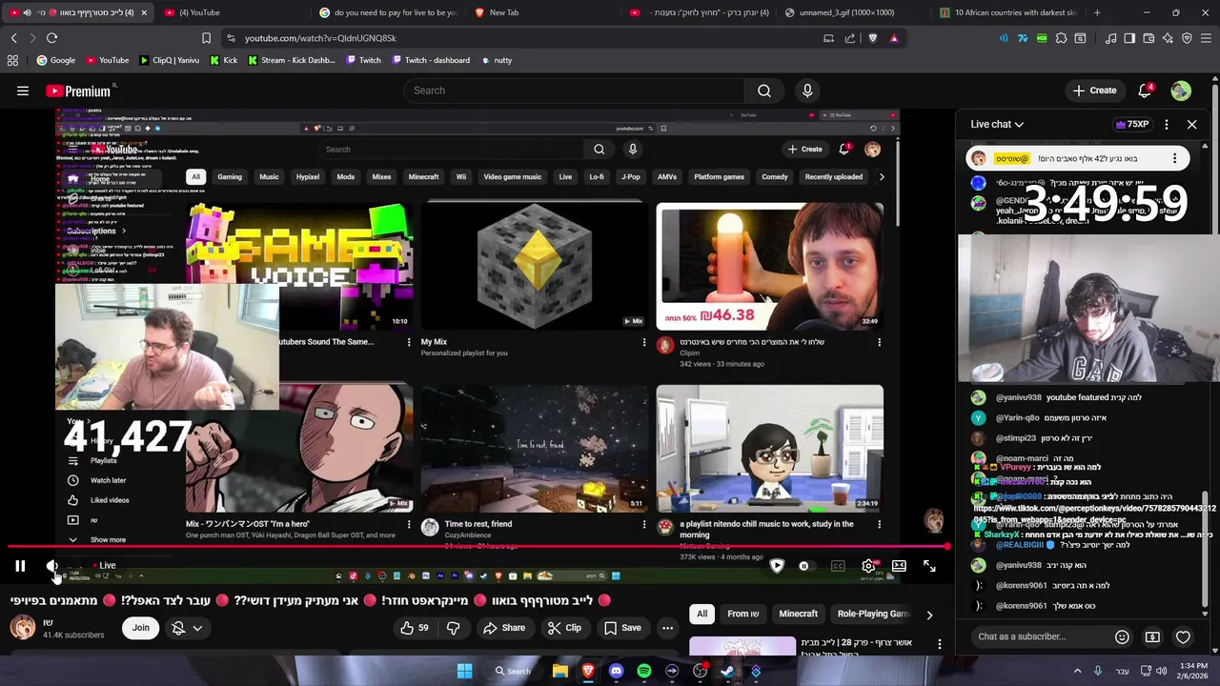1220x686 pixels.
Task: Switch to the 10 African countries tab
Action: coord(1006,12)
